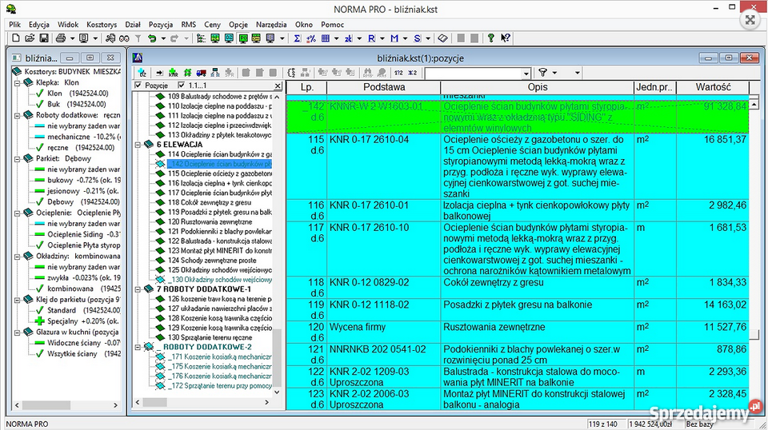Viewport: 768px width, 430px height.
Task: Open the Kosztorys menu
Action: pos(102,25)
